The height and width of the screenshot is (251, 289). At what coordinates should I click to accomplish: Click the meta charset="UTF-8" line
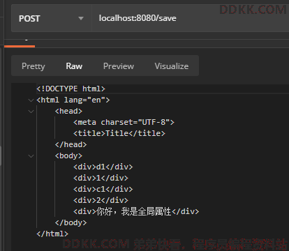click(x=124, y=122)
